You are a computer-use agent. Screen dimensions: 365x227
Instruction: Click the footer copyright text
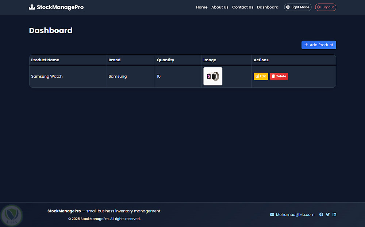(x=104, y=219)
